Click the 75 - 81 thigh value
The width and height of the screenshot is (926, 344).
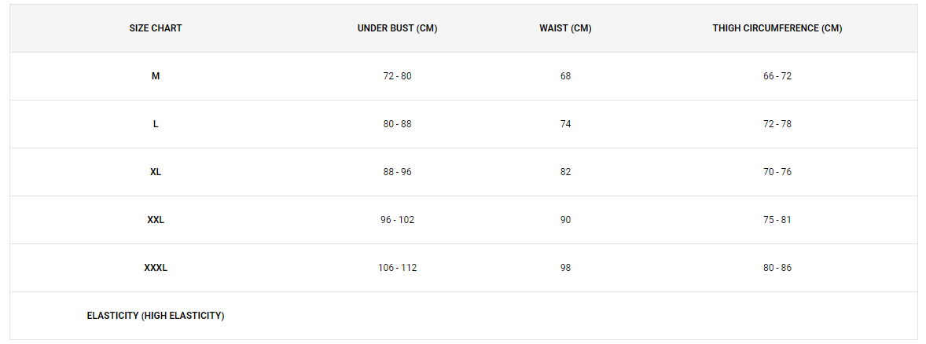click(x=777, y=219)
